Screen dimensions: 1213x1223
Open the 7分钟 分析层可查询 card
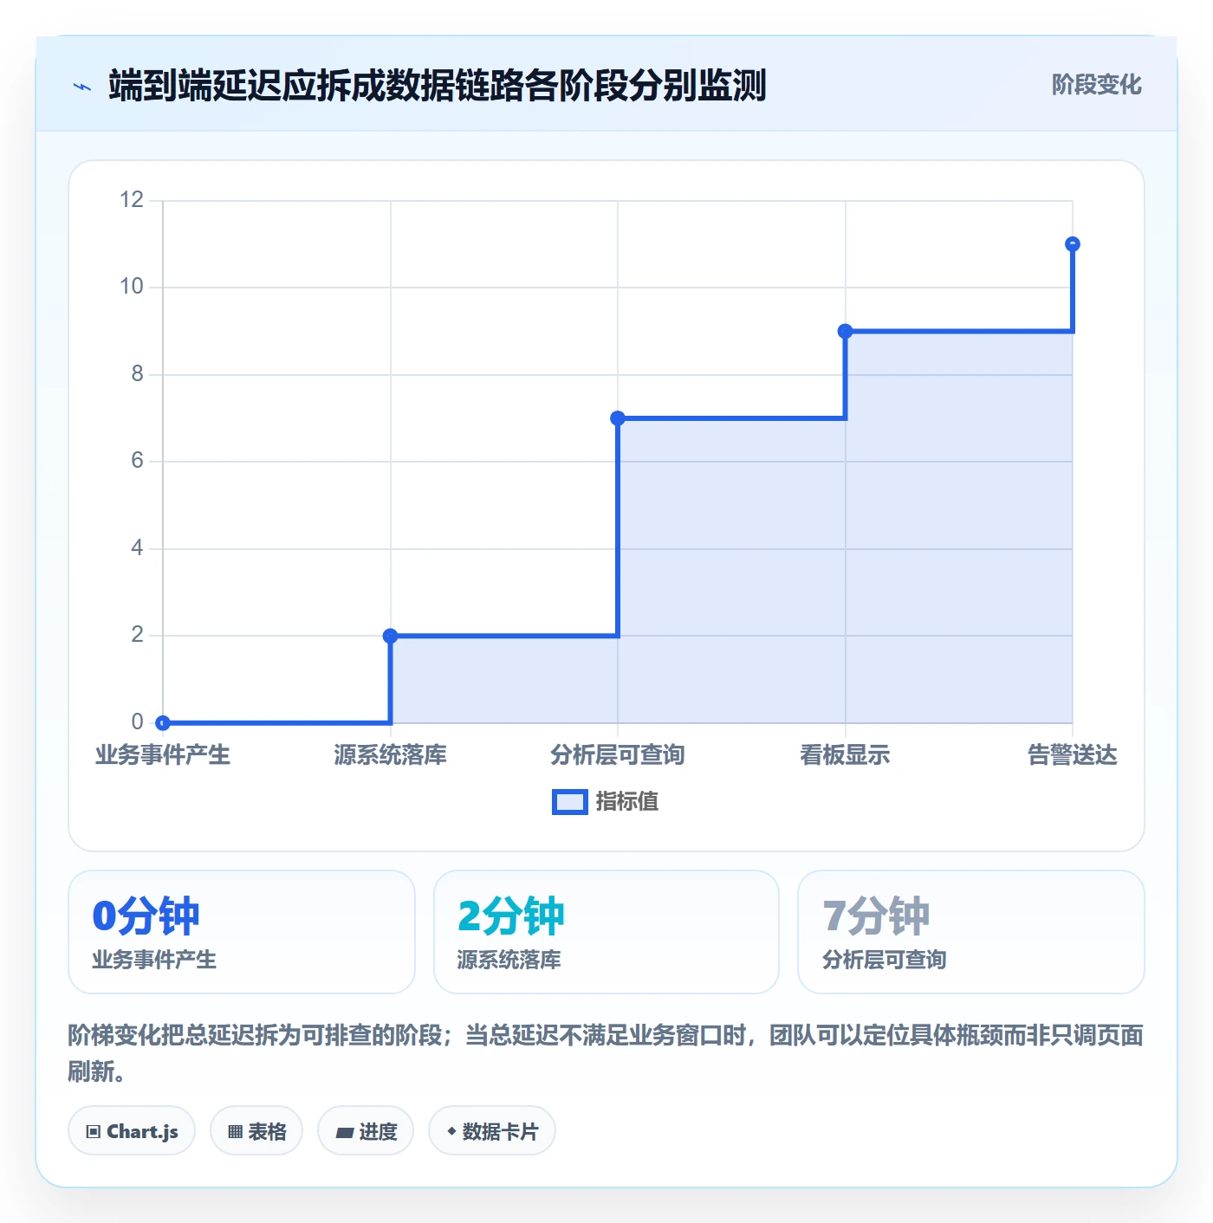[971, 932]
